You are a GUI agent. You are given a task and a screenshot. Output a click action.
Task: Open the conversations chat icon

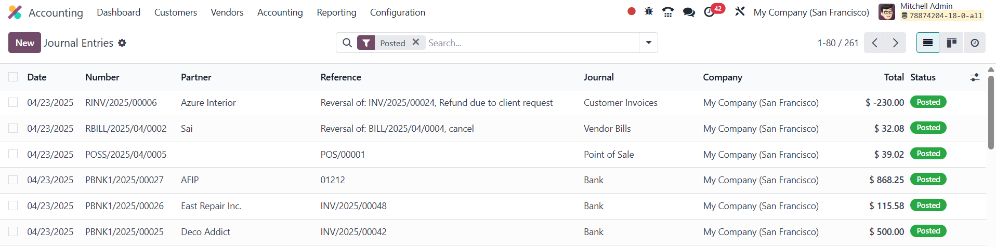tap(689, 12)
